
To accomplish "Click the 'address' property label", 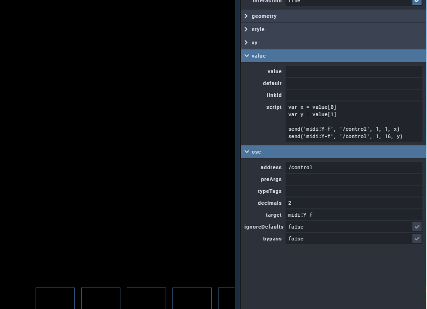I will [271, 167].
